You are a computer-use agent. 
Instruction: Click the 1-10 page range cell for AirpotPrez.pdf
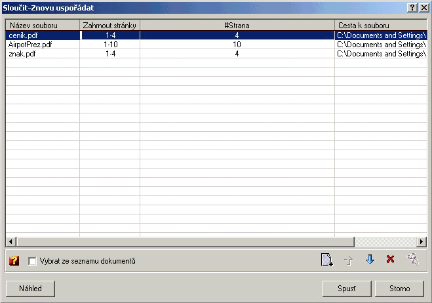110,45
